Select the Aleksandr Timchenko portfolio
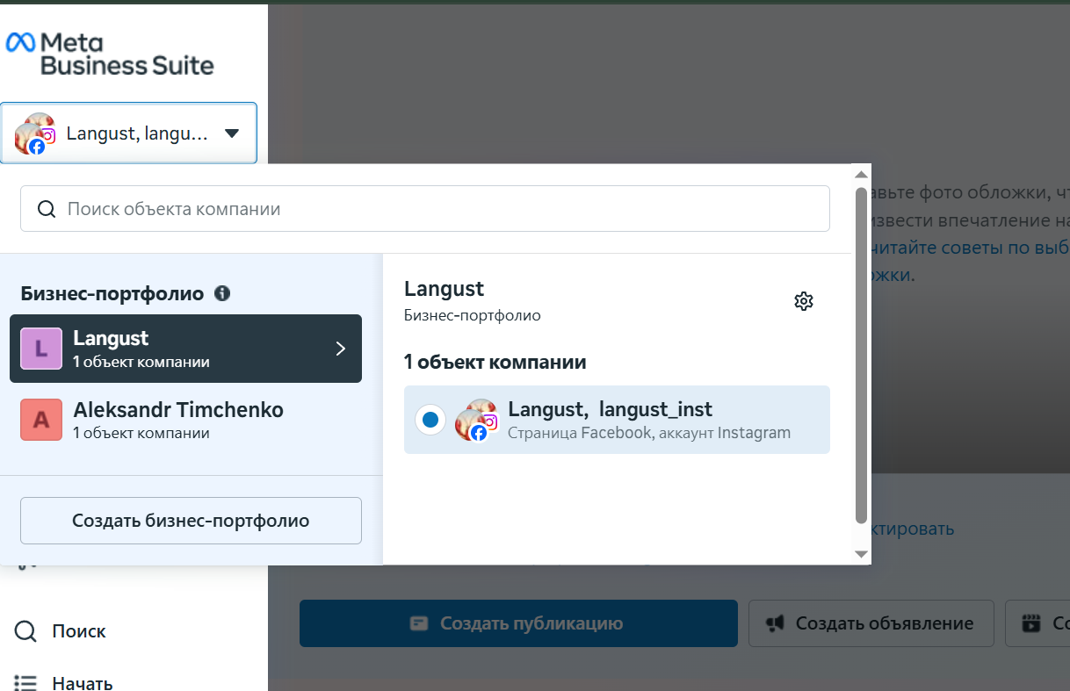The width and height of the screenshot is (1070, 691). coord(185,420)
